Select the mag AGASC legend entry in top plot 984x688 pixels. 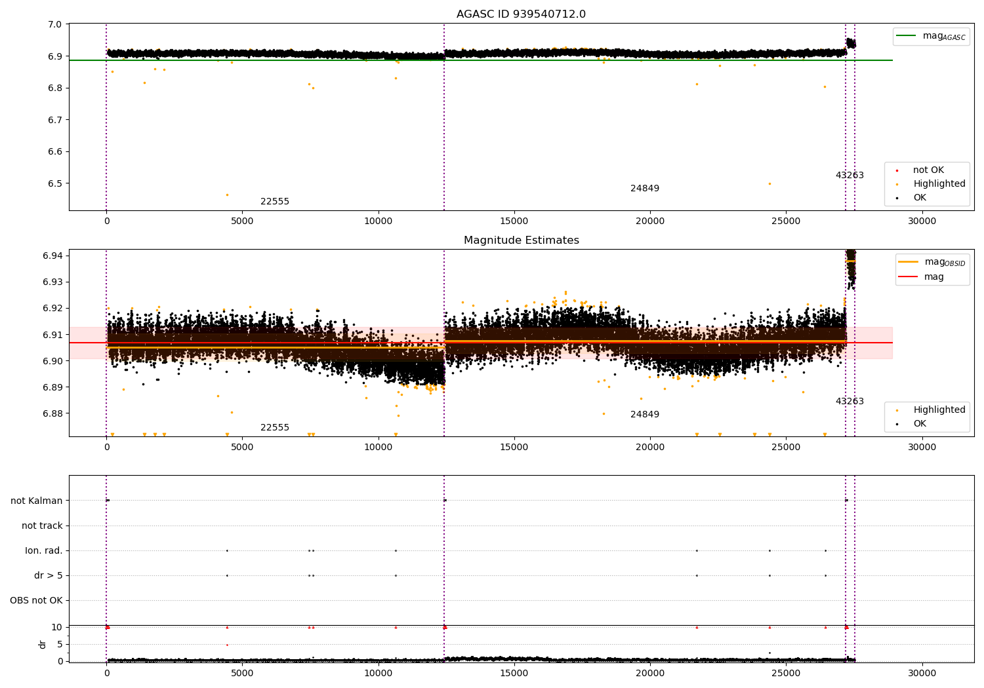coord(932,36)
